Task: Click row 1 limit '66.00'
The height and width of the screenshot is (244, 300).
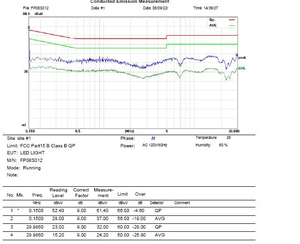Action: (123, 211)
